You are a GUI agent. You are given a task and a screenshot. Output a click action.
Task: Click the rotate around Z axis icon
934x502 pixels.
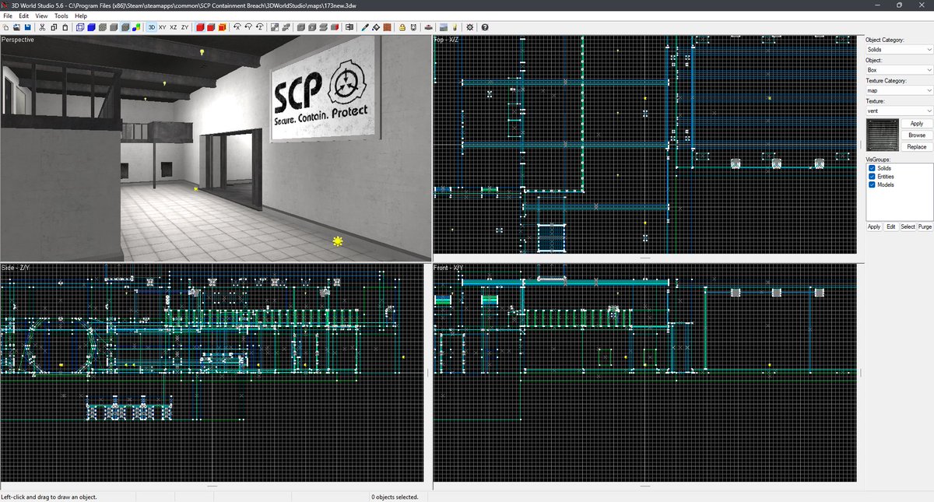tap(259, 27)
